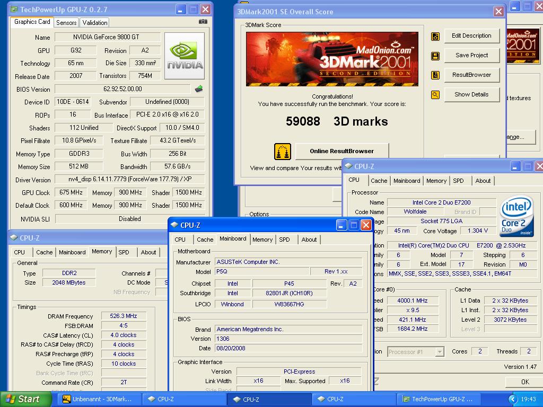Click the icon beside ResultBrowser
The width and height of the screenshot is (543, 407).
pyautogui.click(x=435, y=75)
